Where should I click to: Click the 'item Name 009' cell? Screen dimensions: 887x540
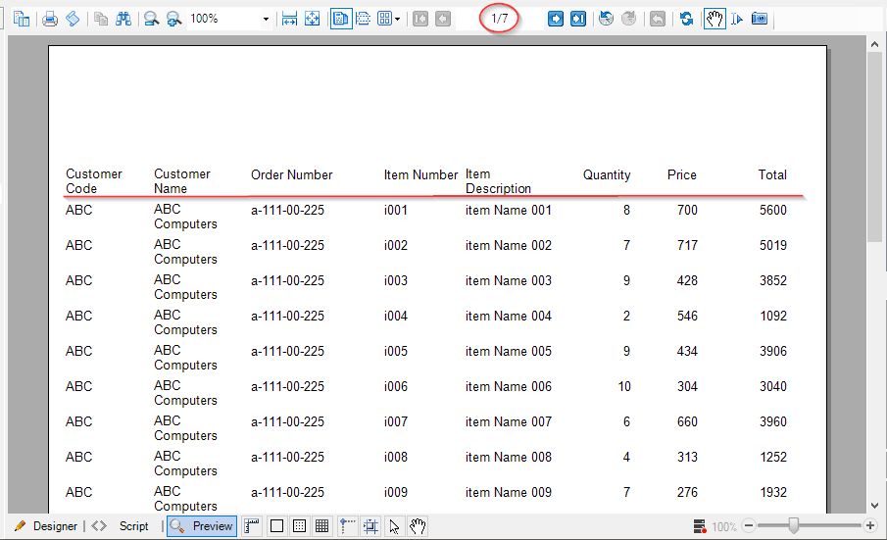click(x=508, y=492)
